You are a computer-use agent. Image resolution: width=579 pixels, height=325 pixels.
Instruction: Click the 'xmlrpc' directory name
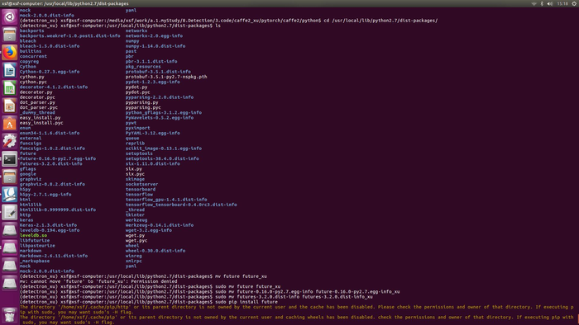[134, 261]
